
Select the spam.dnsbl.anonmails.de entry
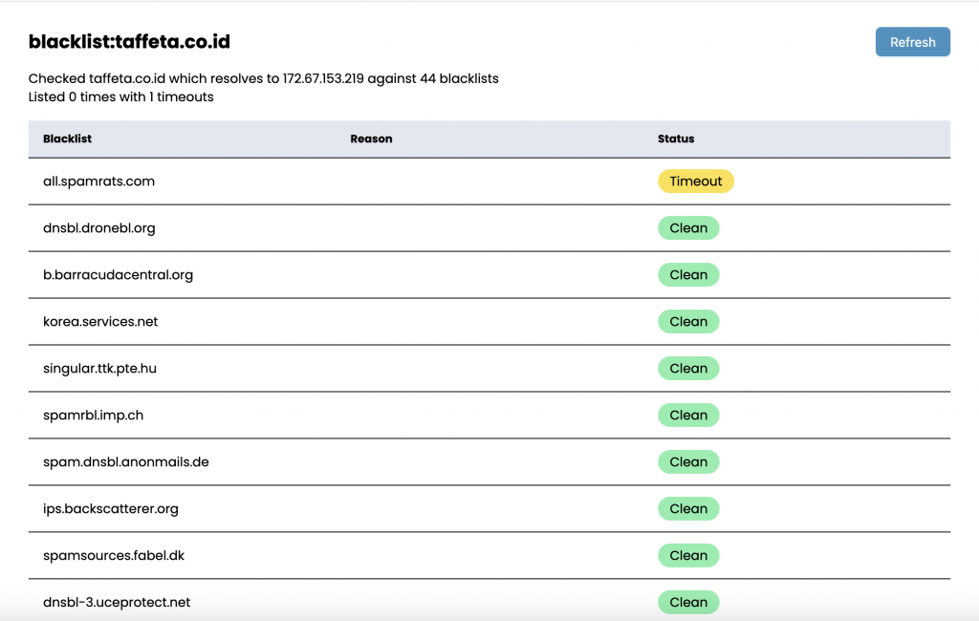pyautogui.click(x=125, y=461)
